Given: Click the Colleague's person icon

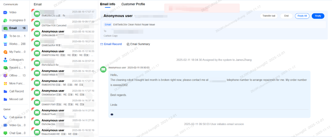Looking at the screenshot, I should 5,60.
